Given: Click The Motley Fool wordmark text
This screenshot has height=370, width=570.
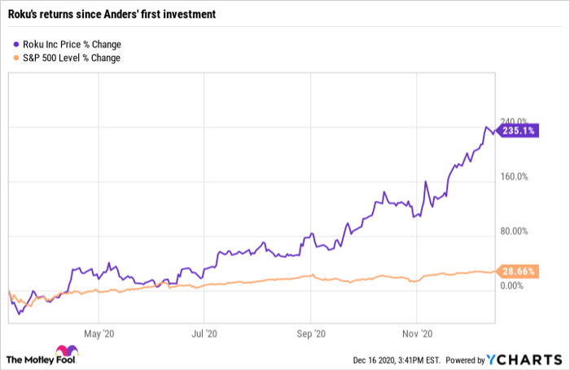Looking at the screenshot, I should [x=32, y=359].
